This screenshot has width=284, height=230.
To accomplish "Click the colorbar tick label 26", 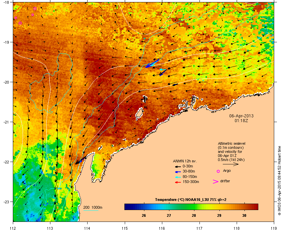I will click(144, 215).
